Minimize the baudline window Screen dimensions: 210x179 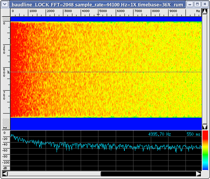coord(190,4)
